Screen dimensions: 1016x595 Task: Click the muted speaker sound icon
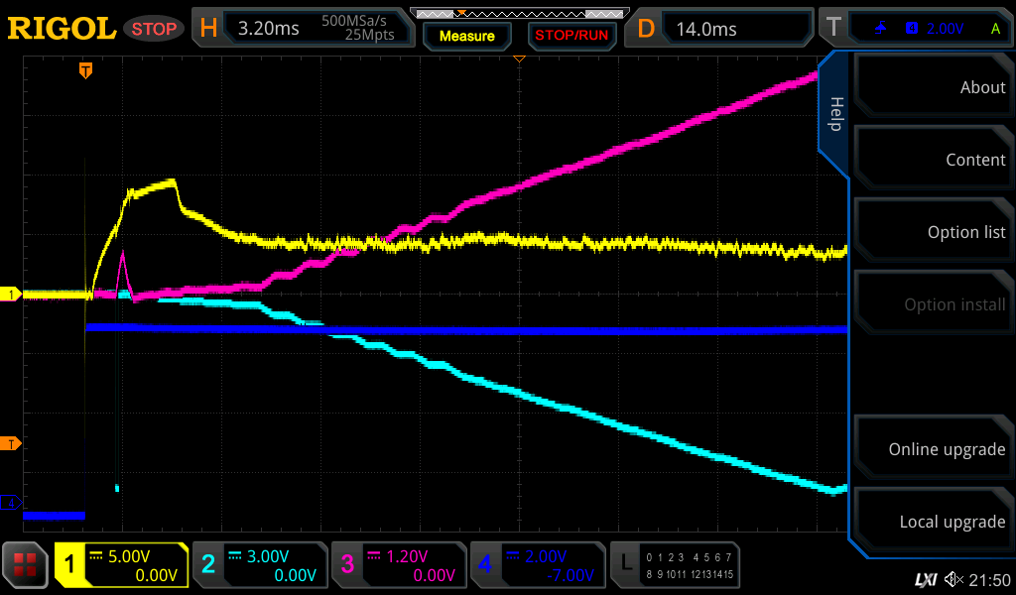pos(953,579)
